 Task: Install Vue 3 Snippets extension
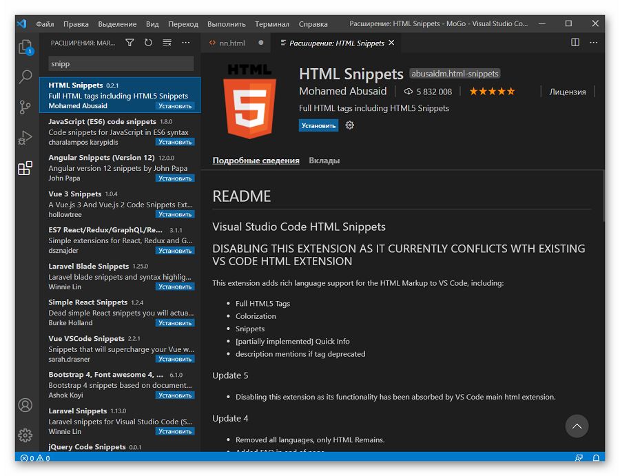click(x=175, y=214)
